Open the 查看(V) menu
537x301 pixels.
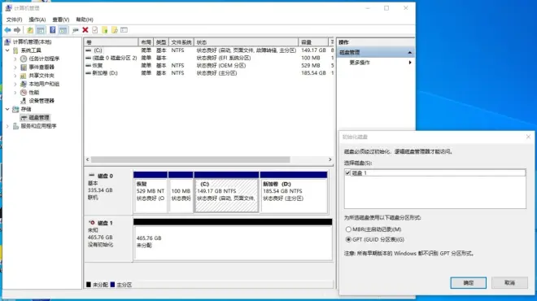61,20
